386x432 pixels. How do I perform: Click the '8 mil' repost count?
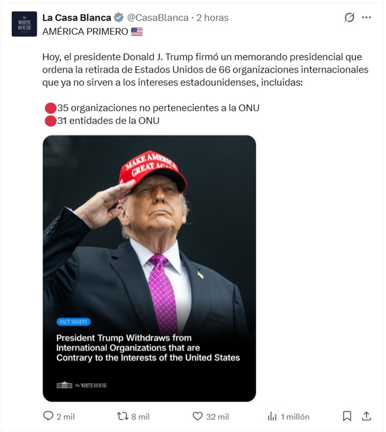click(x=140, y=417)
